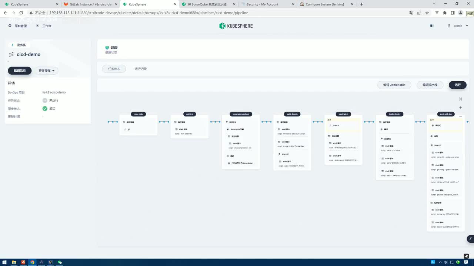
Task: Click the floating dark wrench button
Action: click(470, 239)
